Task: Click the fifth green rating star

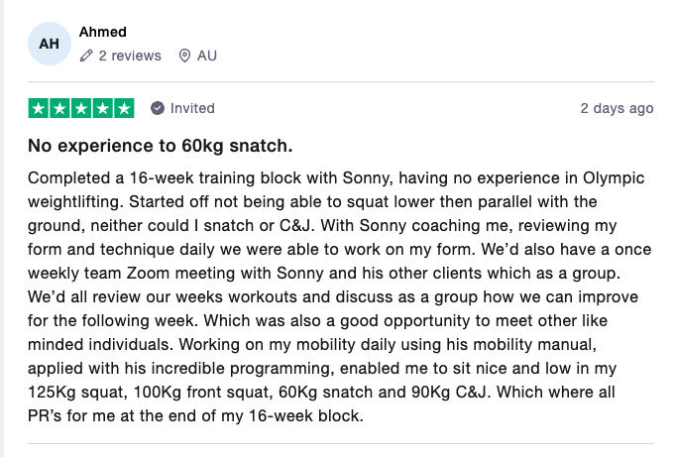Action: tap(125, 108)
